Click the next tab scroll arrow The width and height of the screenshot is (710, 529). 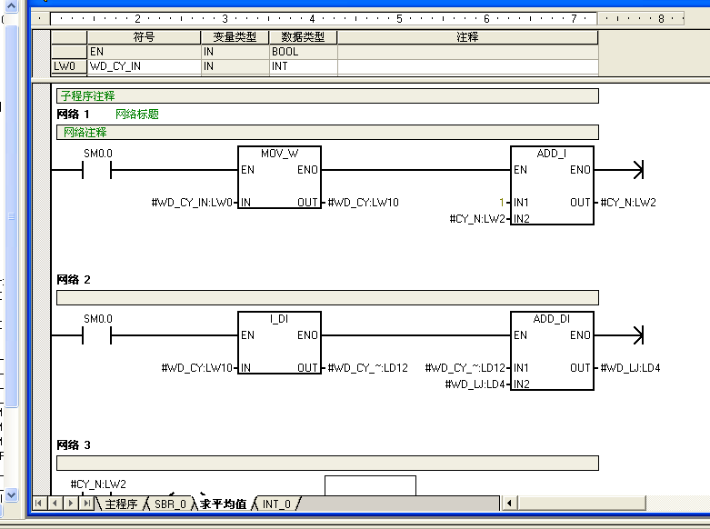click(x=71, y=503)
